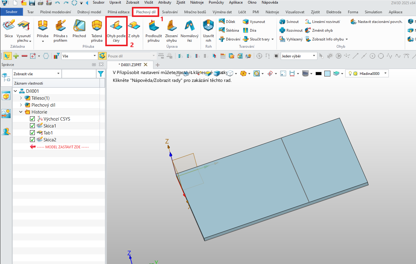Expand the Těleso(1) tree node
Viewport: 416px width, 264px height.
pyautogui.click(x=21, y=98)
